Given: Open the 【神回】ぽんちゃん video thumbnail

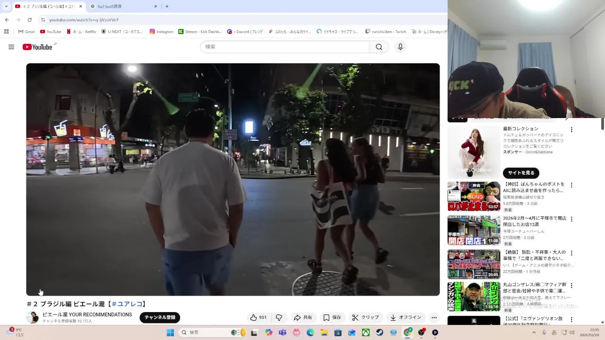Looking at the screenshot, I should 474,196.
